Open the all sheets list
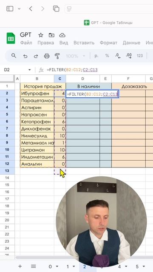This screenshot has height=272, width=153. [33, 266]
